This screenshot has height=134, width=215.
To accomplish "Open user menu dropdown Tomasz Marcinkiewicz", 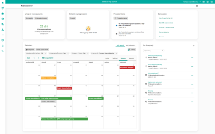I will click(192, 2).
